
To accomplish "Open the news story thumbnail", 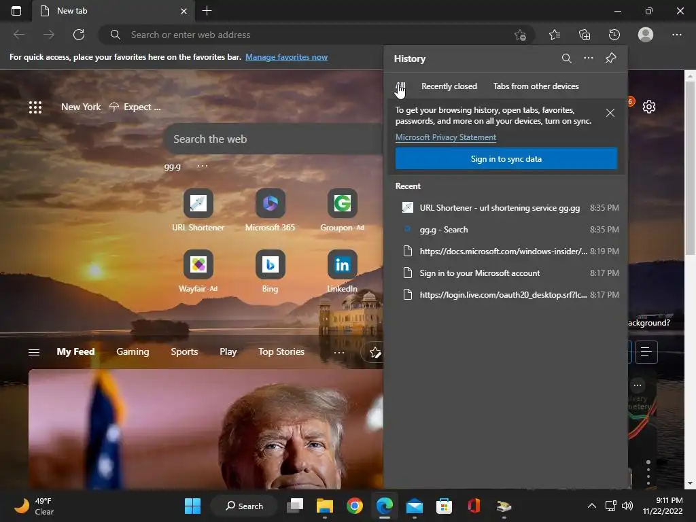I will 205,429.
